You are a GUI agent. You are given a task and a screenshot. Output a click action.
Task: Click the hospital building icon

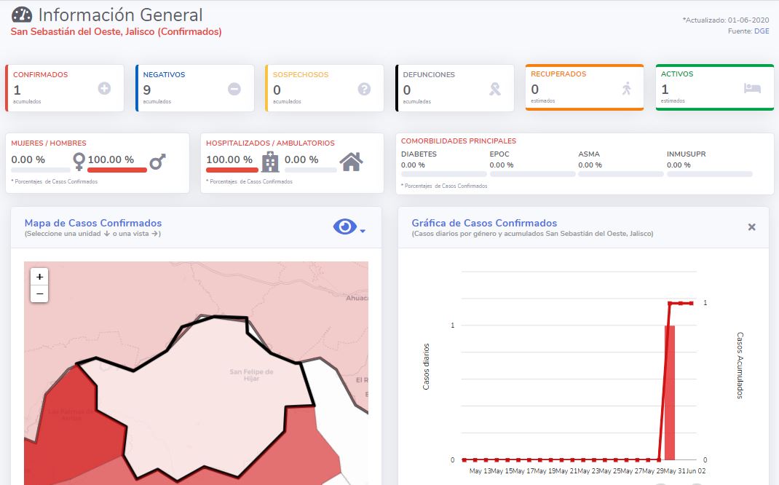coord(270,161)
